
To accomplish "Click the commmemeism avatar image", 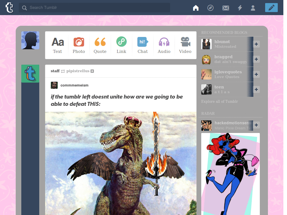I will pos(54,85).
